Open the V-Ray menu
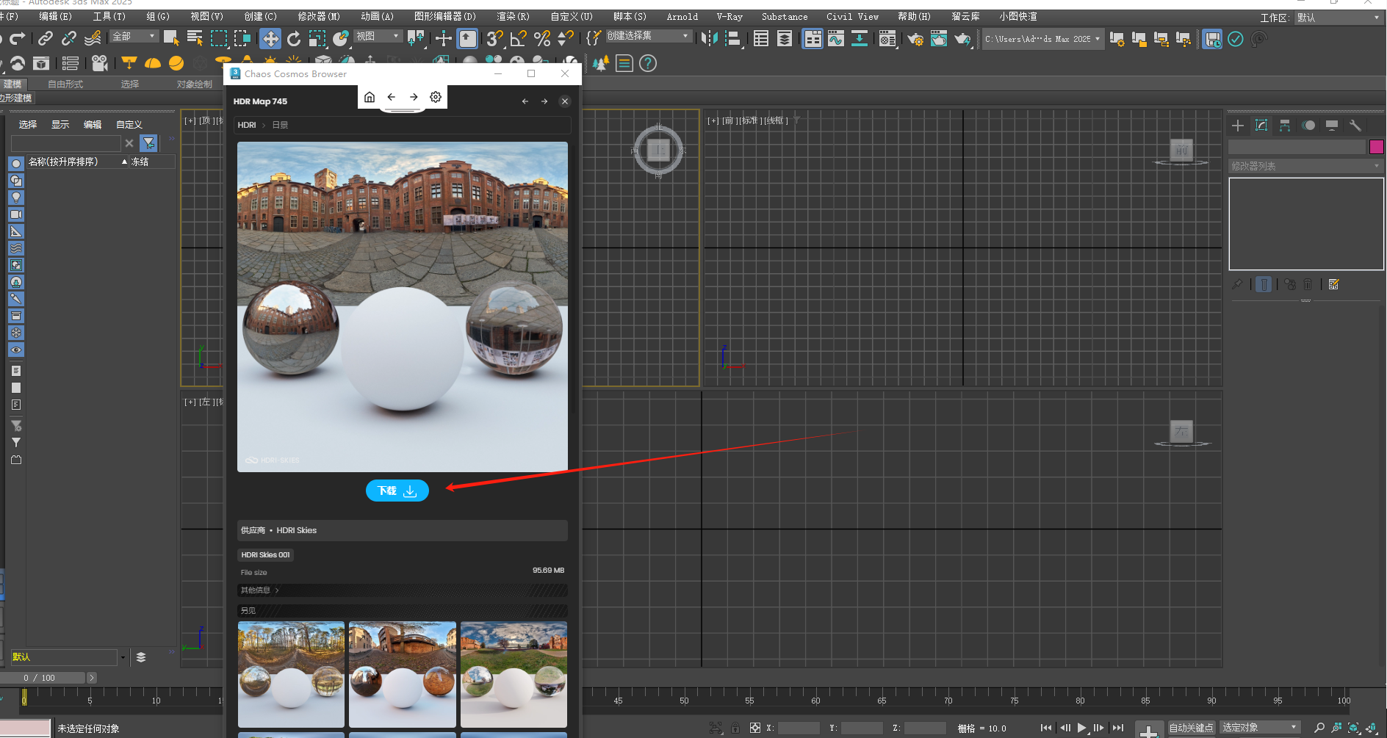The image size is (1387, 738). (729, 16)
